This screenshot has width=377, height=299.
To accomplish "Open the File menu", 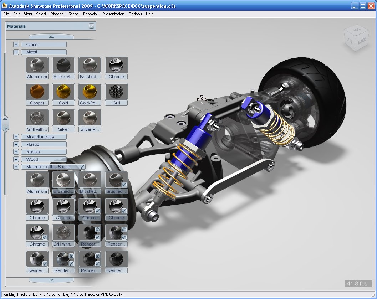I will pos(6,14).
